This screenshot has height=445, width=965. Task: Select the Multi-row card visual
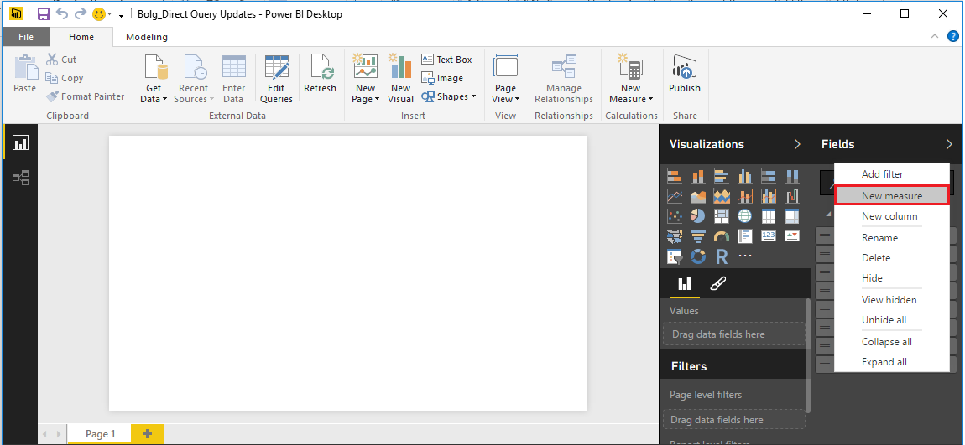click(x=744, y=235)
